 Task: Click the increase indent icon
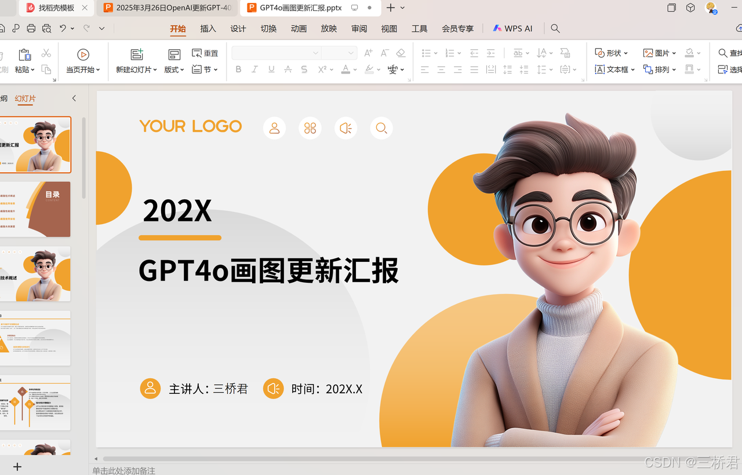click(490, 53)
